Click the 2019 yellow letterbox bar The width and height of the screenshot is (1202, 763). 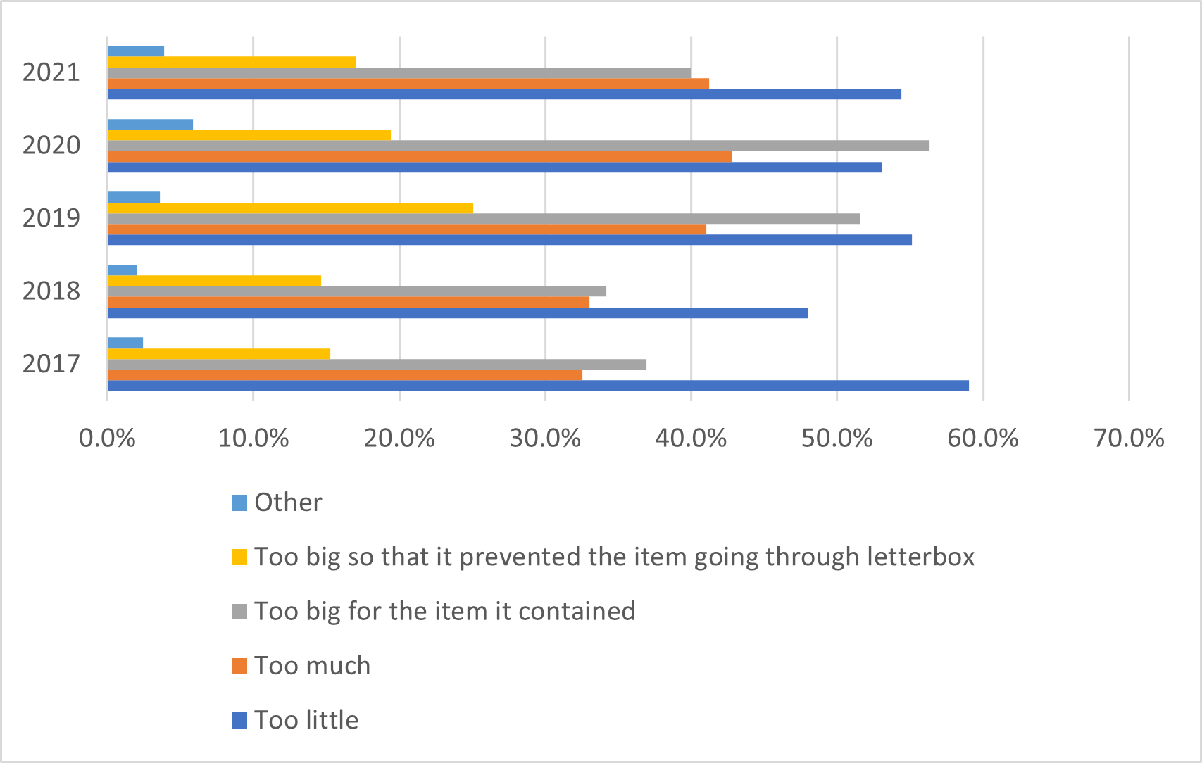290,208
